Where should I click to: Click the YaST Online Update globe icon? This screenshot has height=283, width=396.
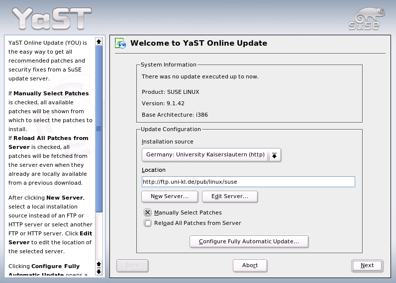(120, 43)
